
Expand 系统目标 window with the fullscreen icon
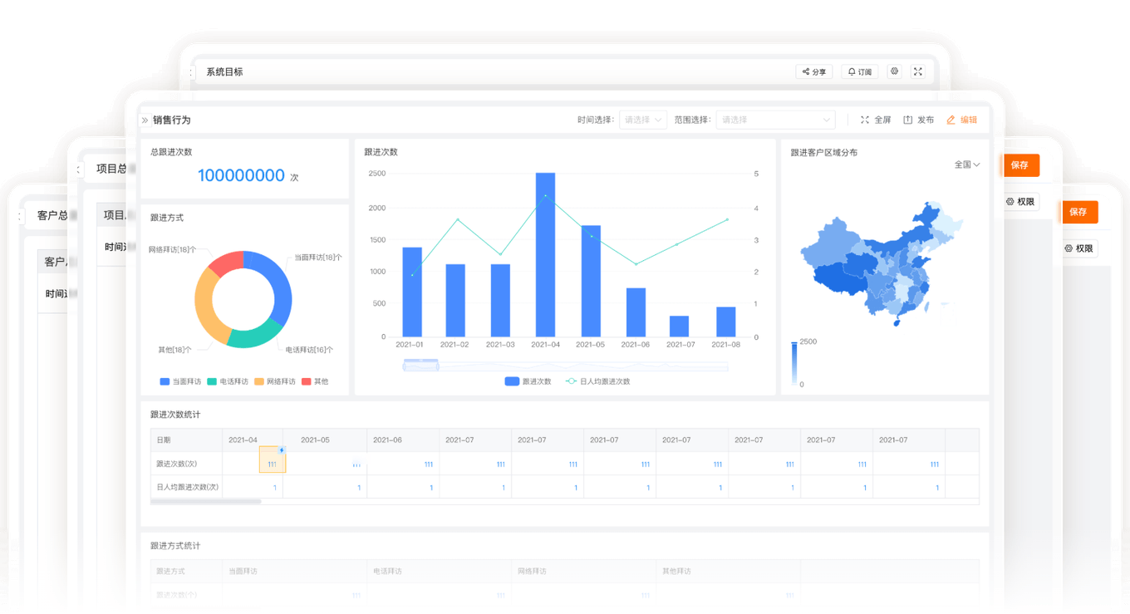918,71
